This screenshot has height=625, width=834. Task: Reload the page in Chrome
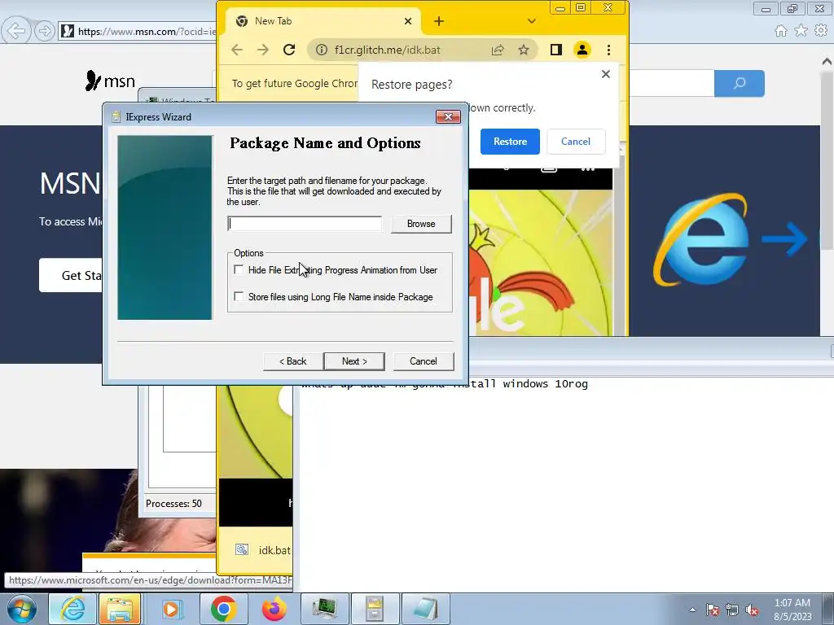[x=289, y=50]
